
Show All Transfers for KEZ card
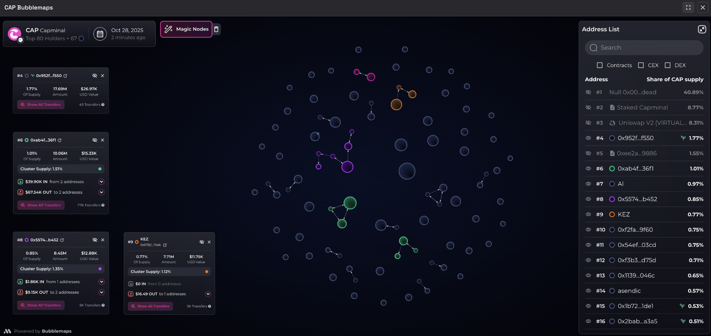tap(150, 307)
